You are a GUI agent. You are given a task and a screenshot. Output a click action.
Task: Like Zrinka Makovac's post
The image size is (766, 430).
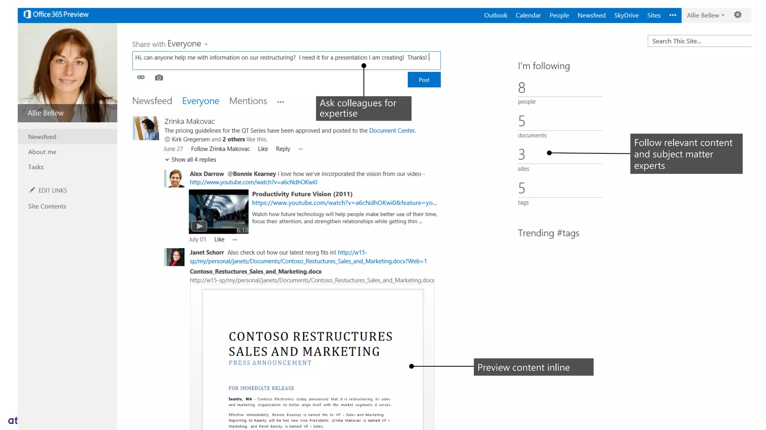(263, 149)
